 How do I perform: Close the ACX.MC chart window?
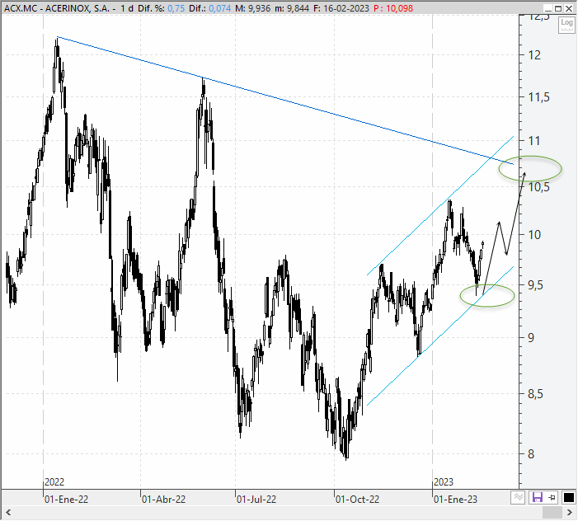569,8
